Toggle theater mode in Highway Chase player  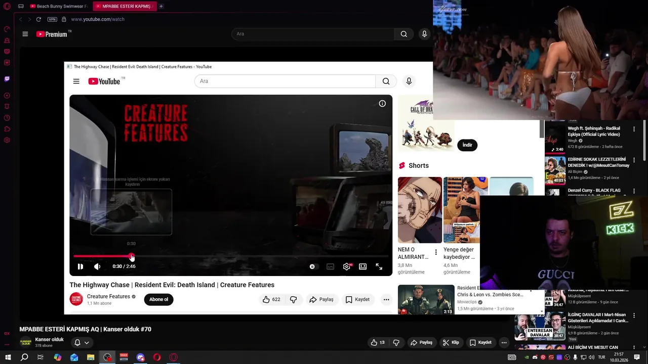coord(363,266)
